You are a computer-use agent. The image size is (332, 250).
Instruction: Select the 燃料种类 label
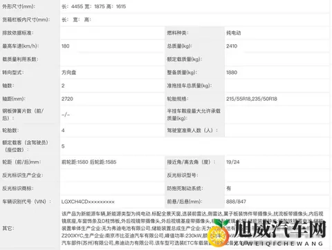(178, 33)
